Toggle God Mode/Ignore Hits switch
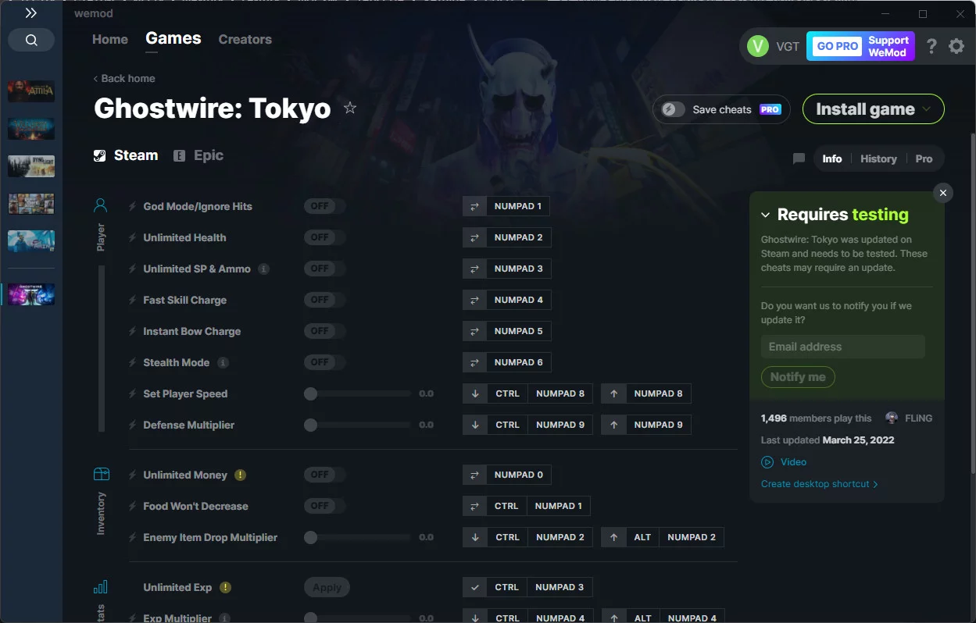 325,206
